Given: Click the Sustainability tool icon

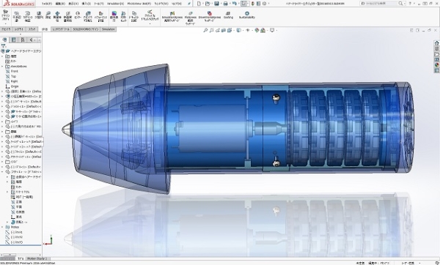Looking at the screenshot, I should tap(247, 15).
